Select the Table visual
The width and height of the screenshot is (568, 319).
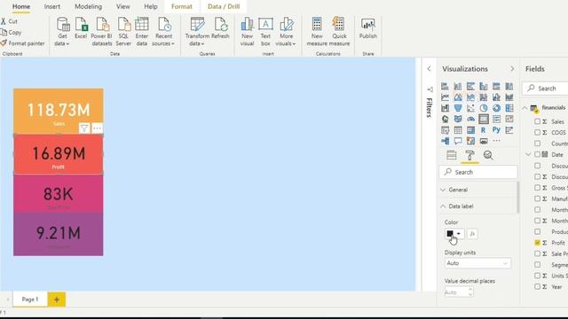tap(458, 130)
